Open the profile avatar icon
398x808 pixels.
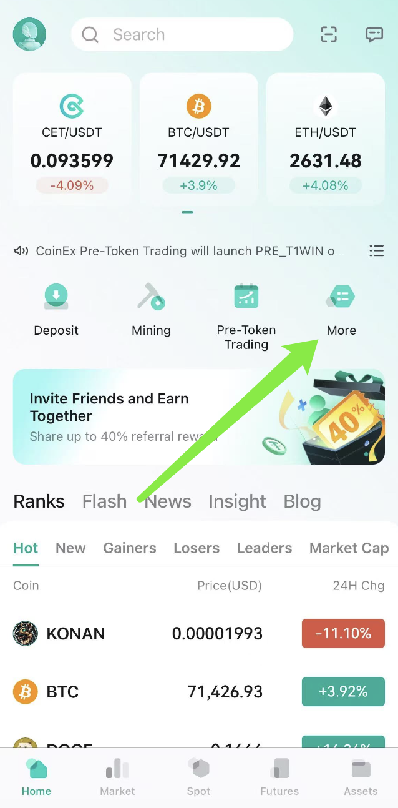coord(29,34)
